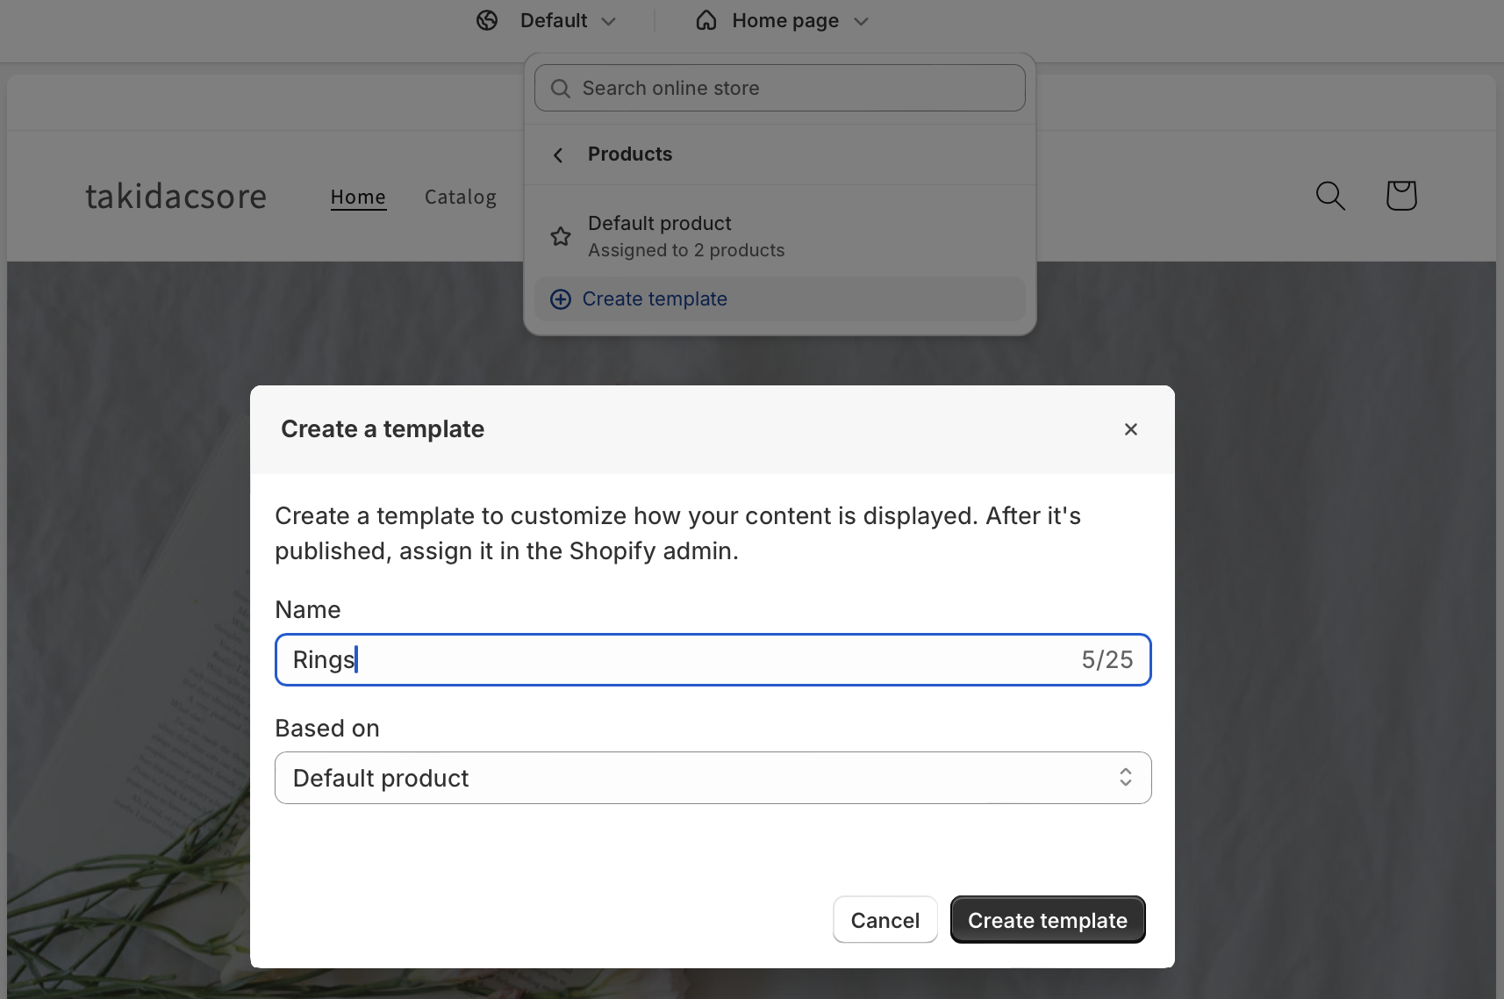
Task: Focus the Search online store field
Action: pyautogui.click(x=790, y=89)
